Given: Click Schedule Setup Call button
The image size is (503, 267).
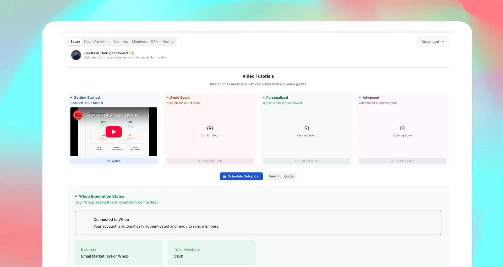Looking at the screenshot, I should pos(241,176).
